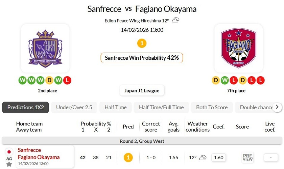Select the Predictions 1X2 tab
Viewport: 284px width, 169px height.
(26, 107)
